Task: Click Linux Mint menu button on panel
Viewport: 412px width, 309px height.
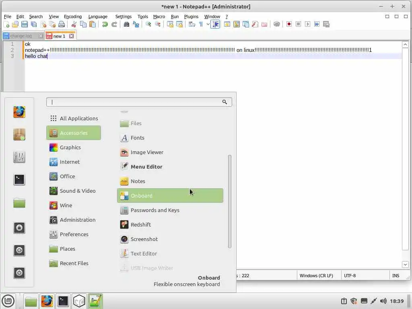Action: tap(8, 301)
